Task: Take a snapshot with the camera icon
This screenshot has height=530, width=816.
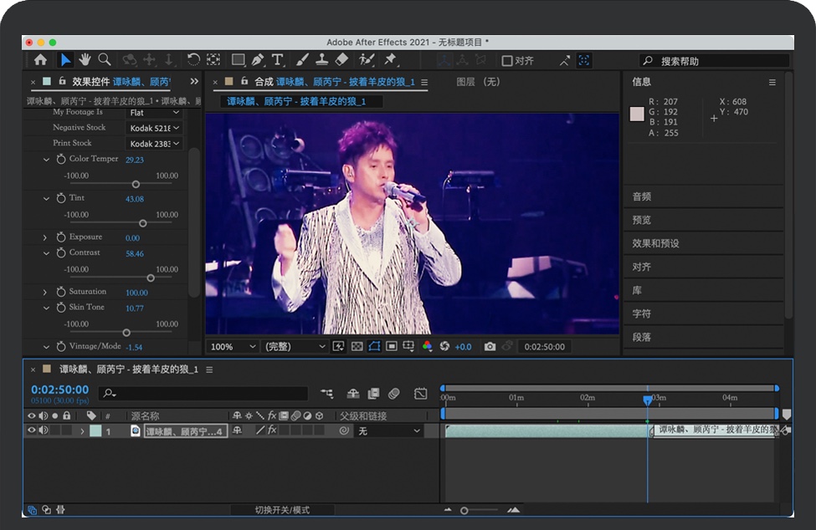Action: (490, 346)
